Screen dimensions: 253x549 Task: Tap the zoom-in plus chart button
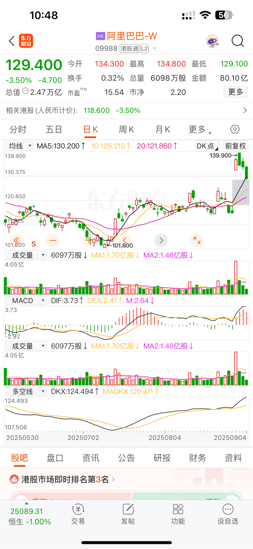tap(89, 240)
